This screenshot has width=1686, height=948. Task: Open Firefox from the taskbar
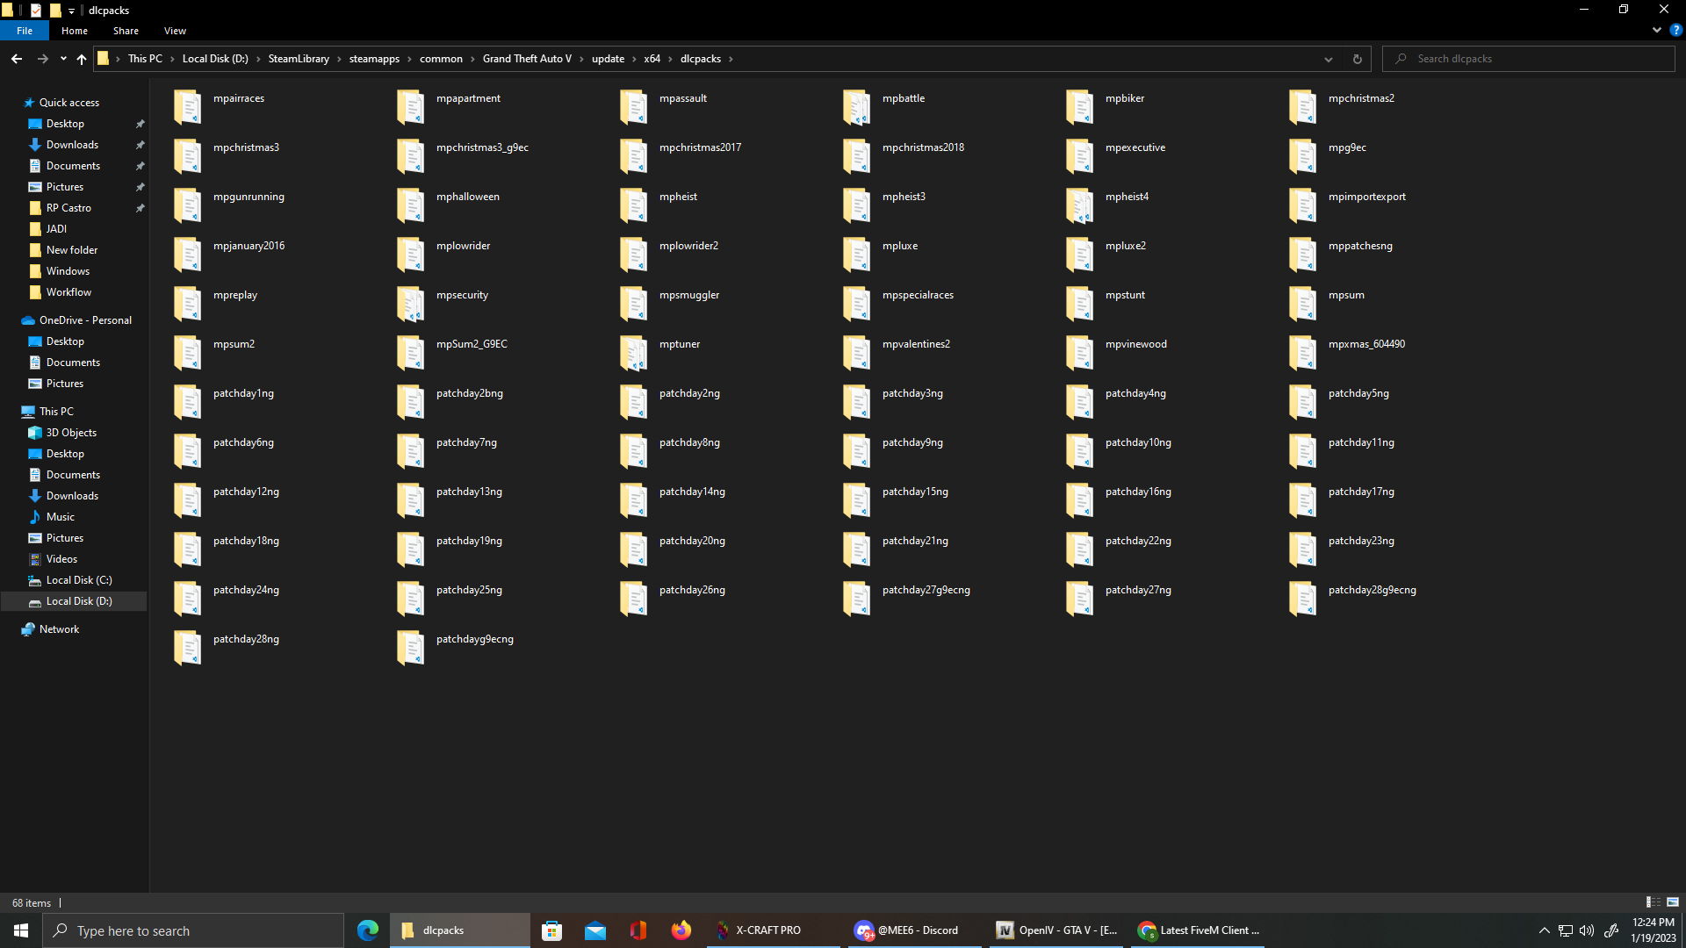pos(681,930)
